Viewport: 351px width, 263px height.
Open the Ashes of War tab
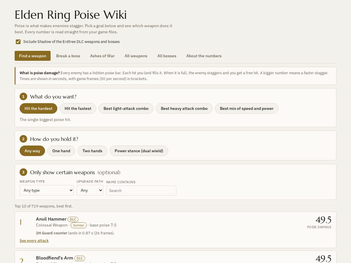(102, 56)
